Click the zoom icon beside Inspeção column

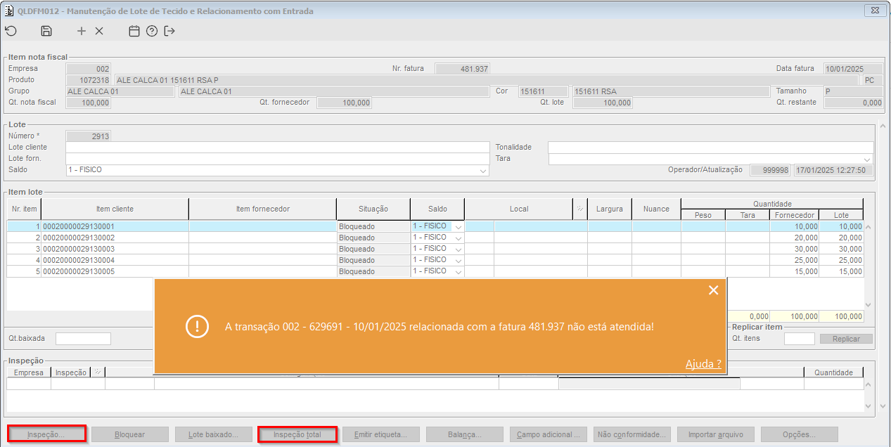(97, 372)
